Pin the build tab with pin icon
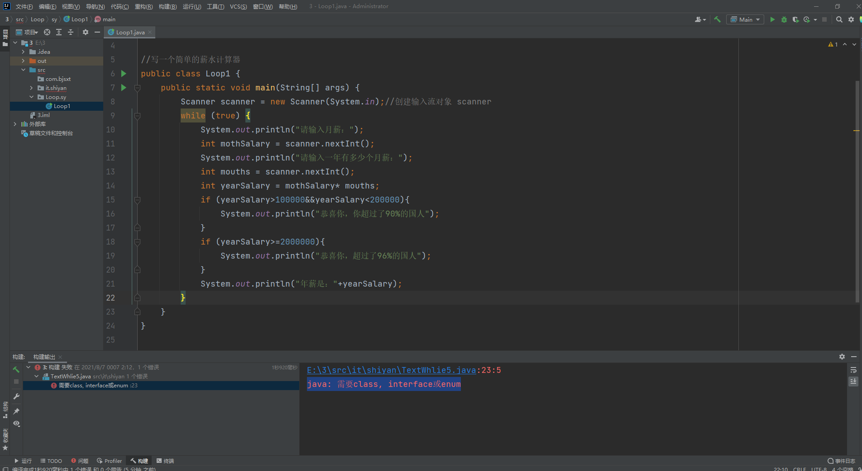Viewport: 862px width, 471px height. coord(16,411)
